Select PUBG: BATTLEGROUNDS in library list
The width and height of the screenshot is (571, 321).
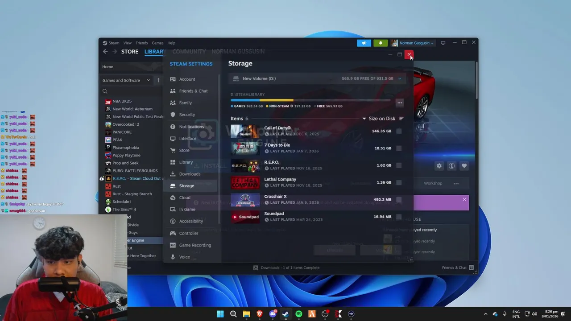pyautogui.click(x=135, y=171)
